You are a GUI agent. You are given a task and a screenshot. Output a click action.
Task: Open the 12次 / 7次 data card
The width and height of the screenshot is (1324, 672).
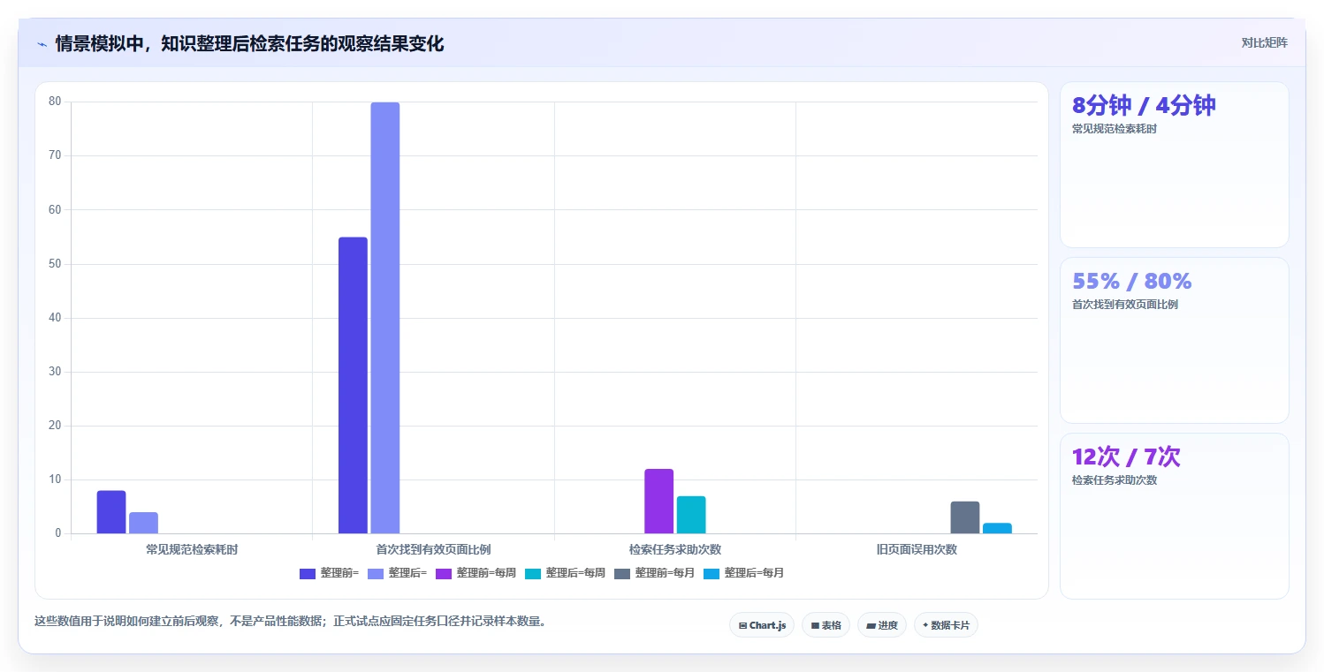click(1175, 517)
